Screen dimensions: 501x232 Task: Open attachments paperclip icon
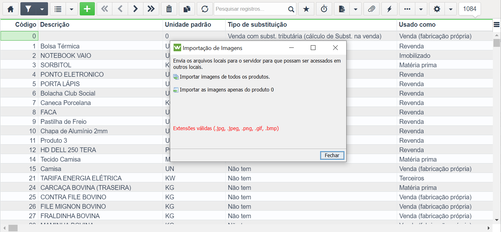[371, 9]
